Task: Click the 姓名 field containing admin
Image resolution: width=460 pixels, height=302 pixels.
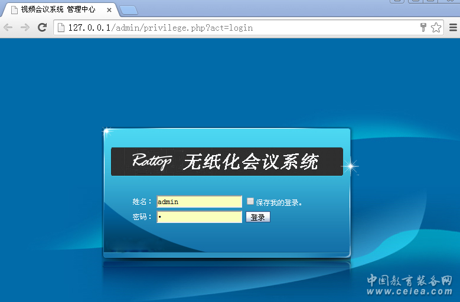Action: pyautogui.click(x=199, y=202)
